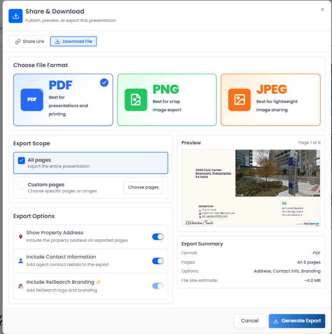
Task: Choose the JPEG file format card
Action: (270, 100)
